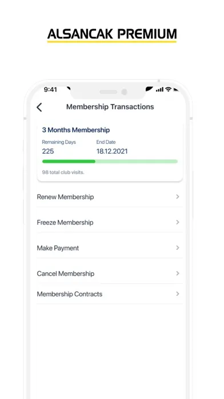Click the cellular signal bars icon

[x=159, y=89]
